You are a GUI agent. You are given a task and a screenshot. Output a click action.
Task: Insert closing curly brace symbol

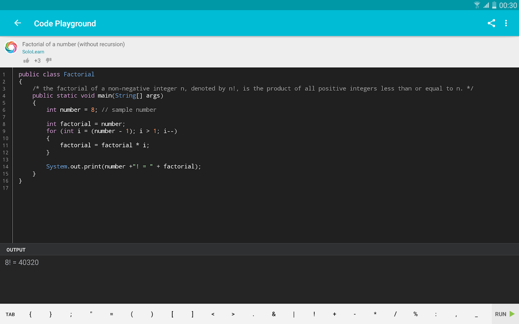tap(51, 314)
